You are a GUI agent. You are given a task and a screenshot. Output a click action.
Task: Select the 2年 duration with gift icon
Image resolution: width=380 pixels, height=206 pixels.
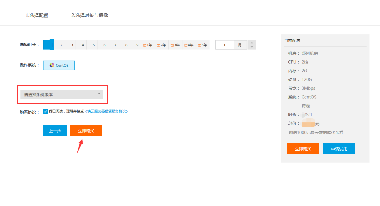(x=161, y=45)
